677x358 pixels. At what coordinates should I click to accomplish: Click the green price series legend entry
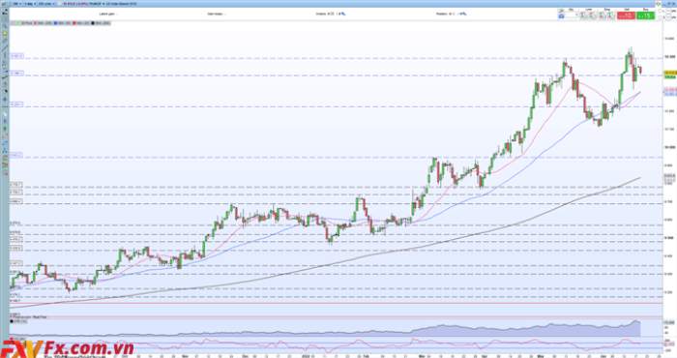24,23
